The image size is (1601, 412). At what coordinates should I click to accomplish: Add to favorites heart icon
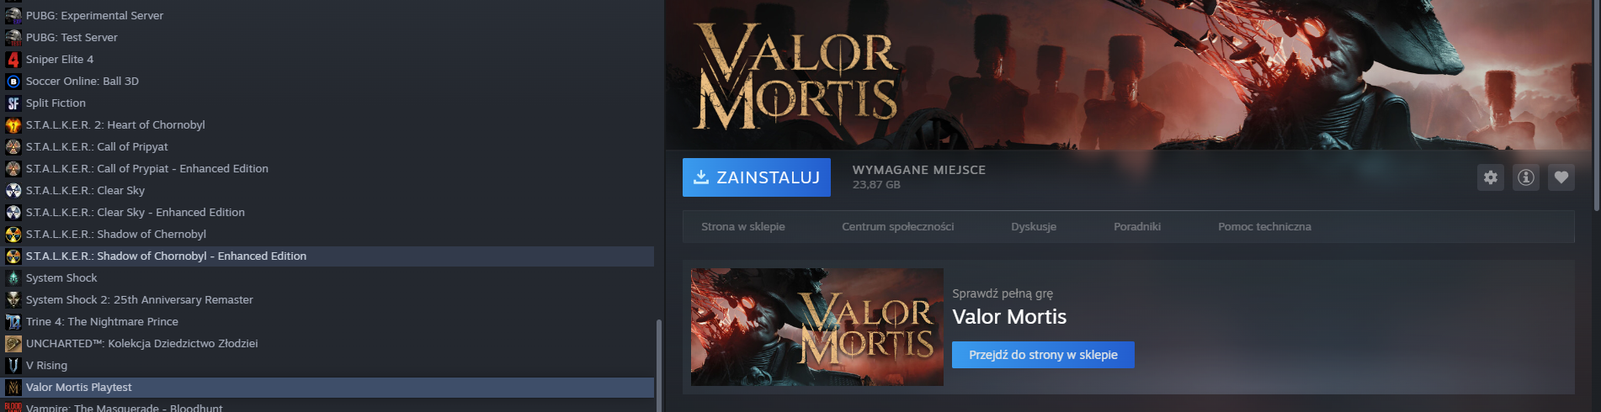(1561, 177)
